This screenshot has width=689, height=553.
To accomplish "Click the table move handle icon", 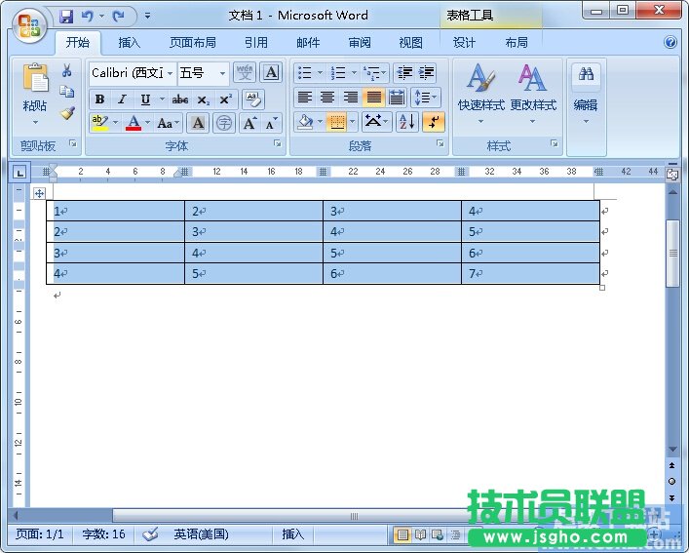I will tap(40, 193).
